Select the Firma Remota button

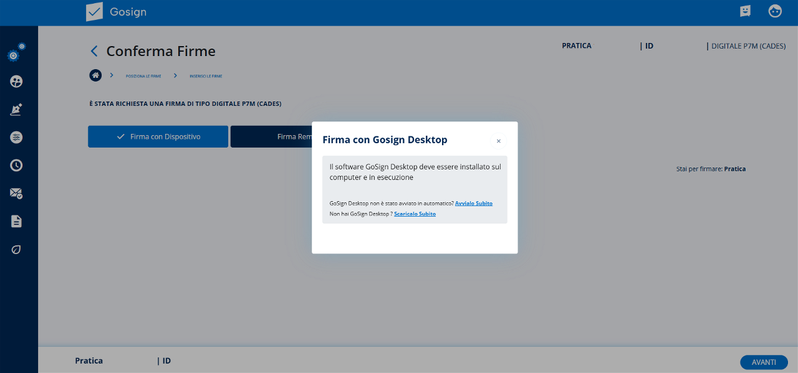pyautogui.click(x=271, y=137)
